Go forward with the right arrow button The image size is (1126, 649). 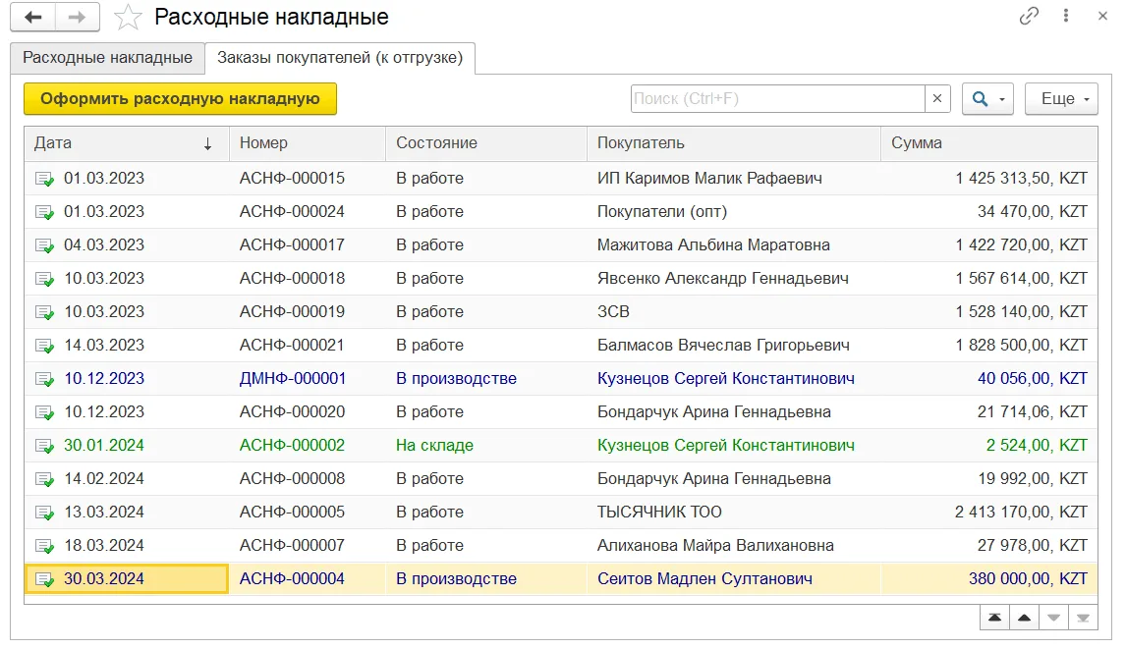[x=77, y=18]
